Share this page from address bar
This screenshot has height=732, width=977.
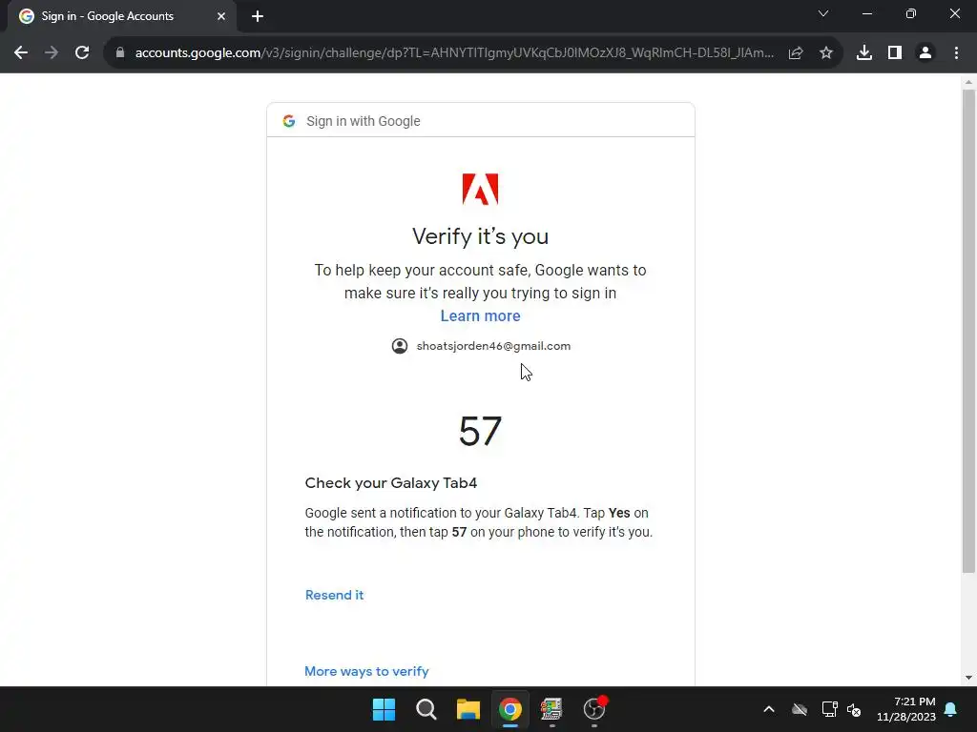pos(796,53)
